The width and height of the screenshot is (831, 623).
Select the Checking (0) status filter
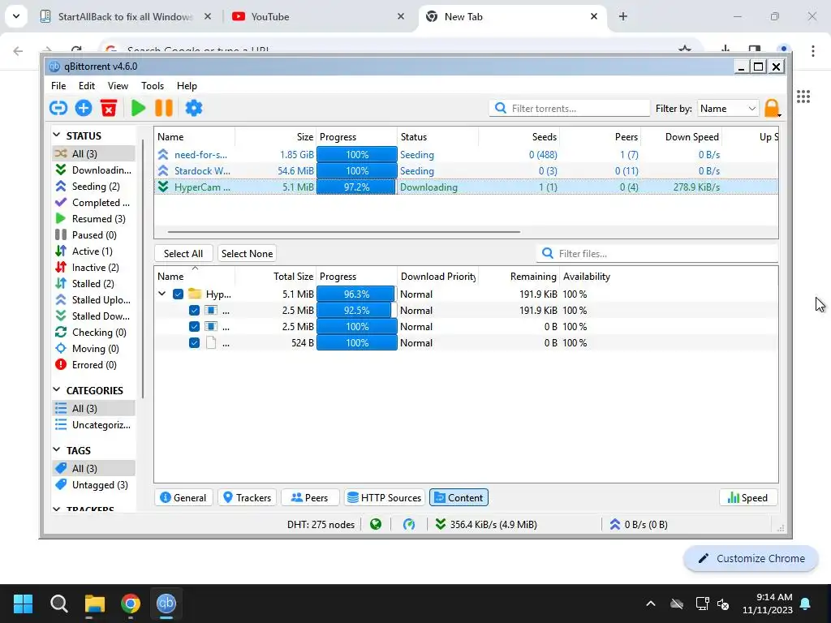pos(93,332)
